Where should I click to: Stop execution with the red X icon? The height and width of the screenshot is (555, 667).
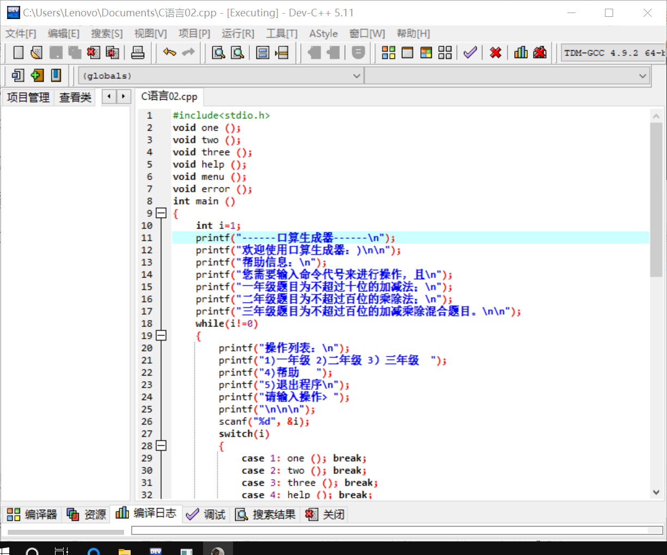[495, 52]
